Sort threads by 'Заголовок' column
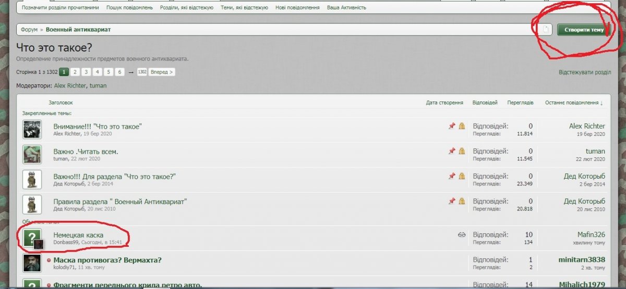Screen dimensions: 626x289 [x=61, y=103]
